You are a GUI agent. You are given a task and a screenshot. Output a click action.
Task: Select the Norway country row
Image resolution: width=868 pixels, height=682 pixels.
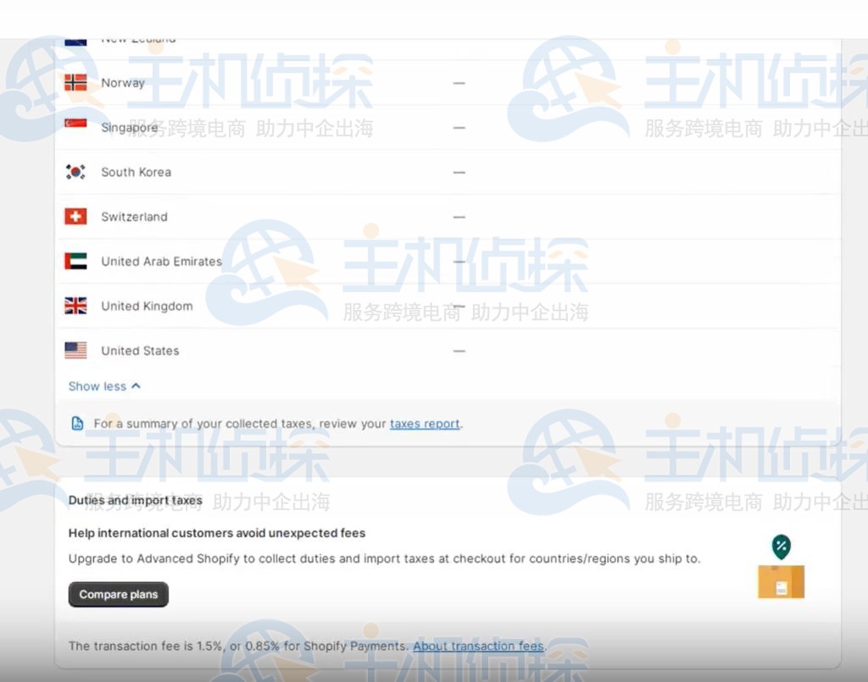coord(123,82)
